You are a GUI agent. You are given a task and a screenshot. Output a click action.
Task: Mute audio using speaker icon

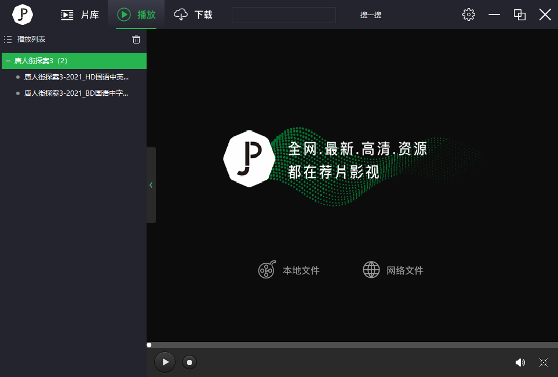pos(520,362)
